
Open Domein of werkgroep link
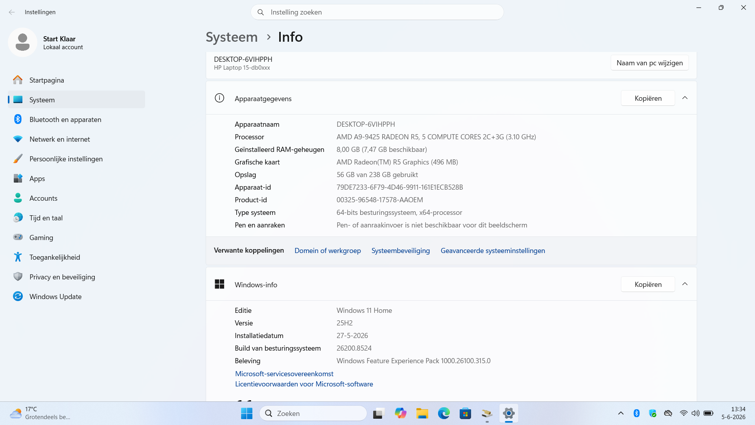328,251
